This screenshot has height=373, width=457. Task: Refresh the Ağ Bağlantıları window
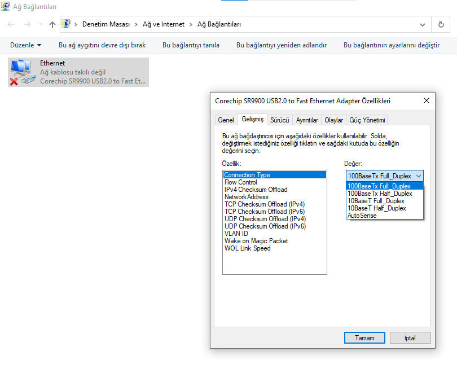441,24
